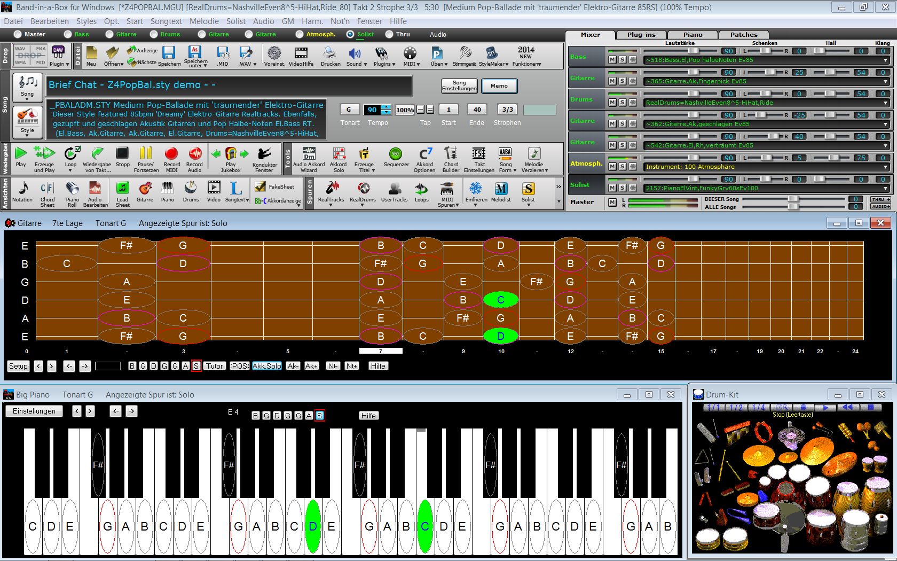
Task: Expand the Bass instrument dropdown in Mixer
Action: (886, 60)
